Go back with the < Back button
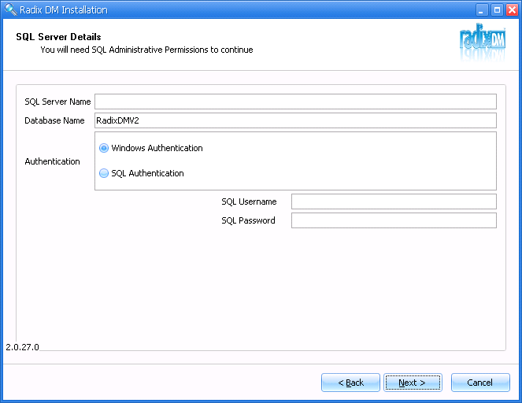This screenshot has width=522, height=403. [350, 383]
